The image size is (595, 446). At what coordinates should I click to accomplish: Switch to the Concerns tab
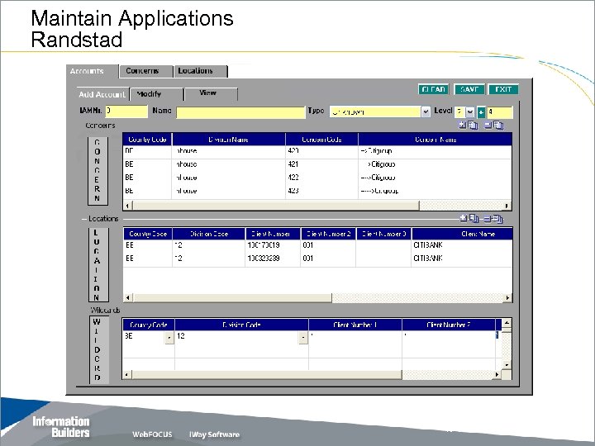[142, 71]
